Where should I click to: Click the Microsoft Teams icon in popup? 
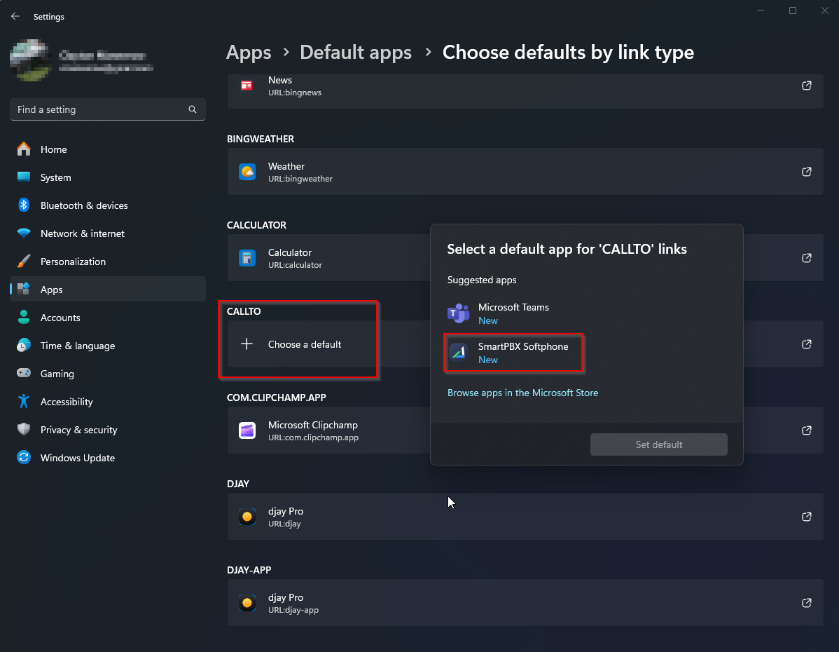[459, 313]
